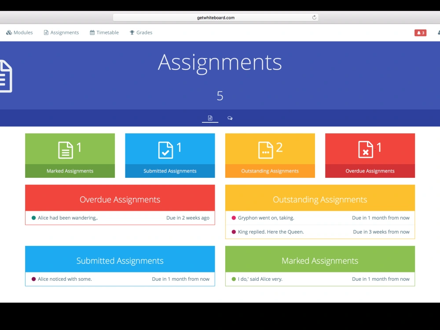The height and width of the screenshot is (330, 440).
Task: Click the count 1 on the Marked card
Action: pos(79,147)
